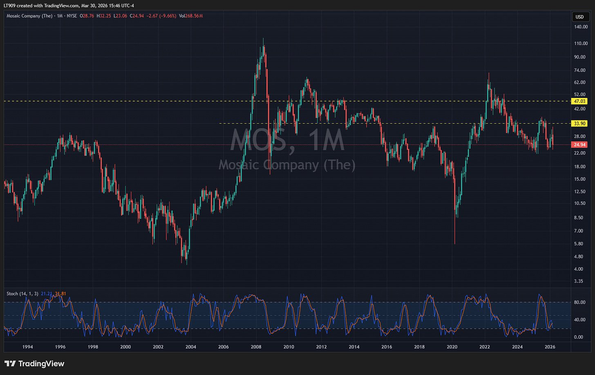595x375 pixels.
Task: Click the yellow 33.90 price label
Action: coord(579,124)
